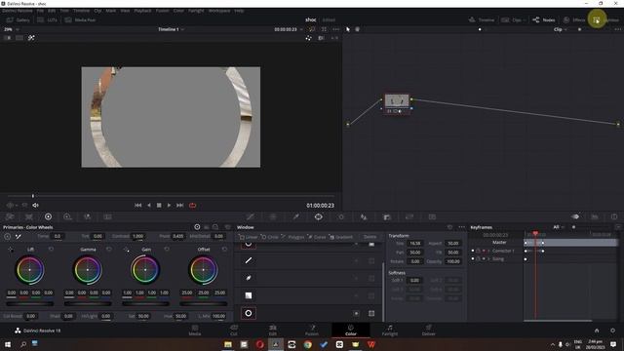Open the Clip mode dropdown in node editor
624x351 pixels.
(x=560, y=29)
